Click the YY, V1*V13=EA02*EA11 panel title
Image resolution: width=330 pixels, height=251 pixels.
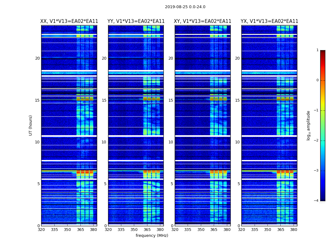[x=136, y=21]
